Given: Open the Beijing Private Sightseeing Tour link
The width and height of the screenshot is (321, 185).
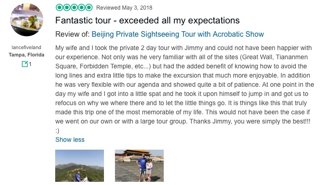Looking at the screenshot, I should [178, 34].
